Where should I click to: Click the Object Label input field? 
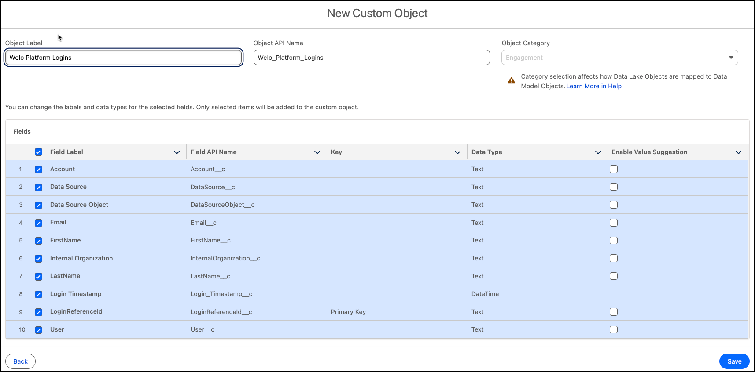(123, 58)
